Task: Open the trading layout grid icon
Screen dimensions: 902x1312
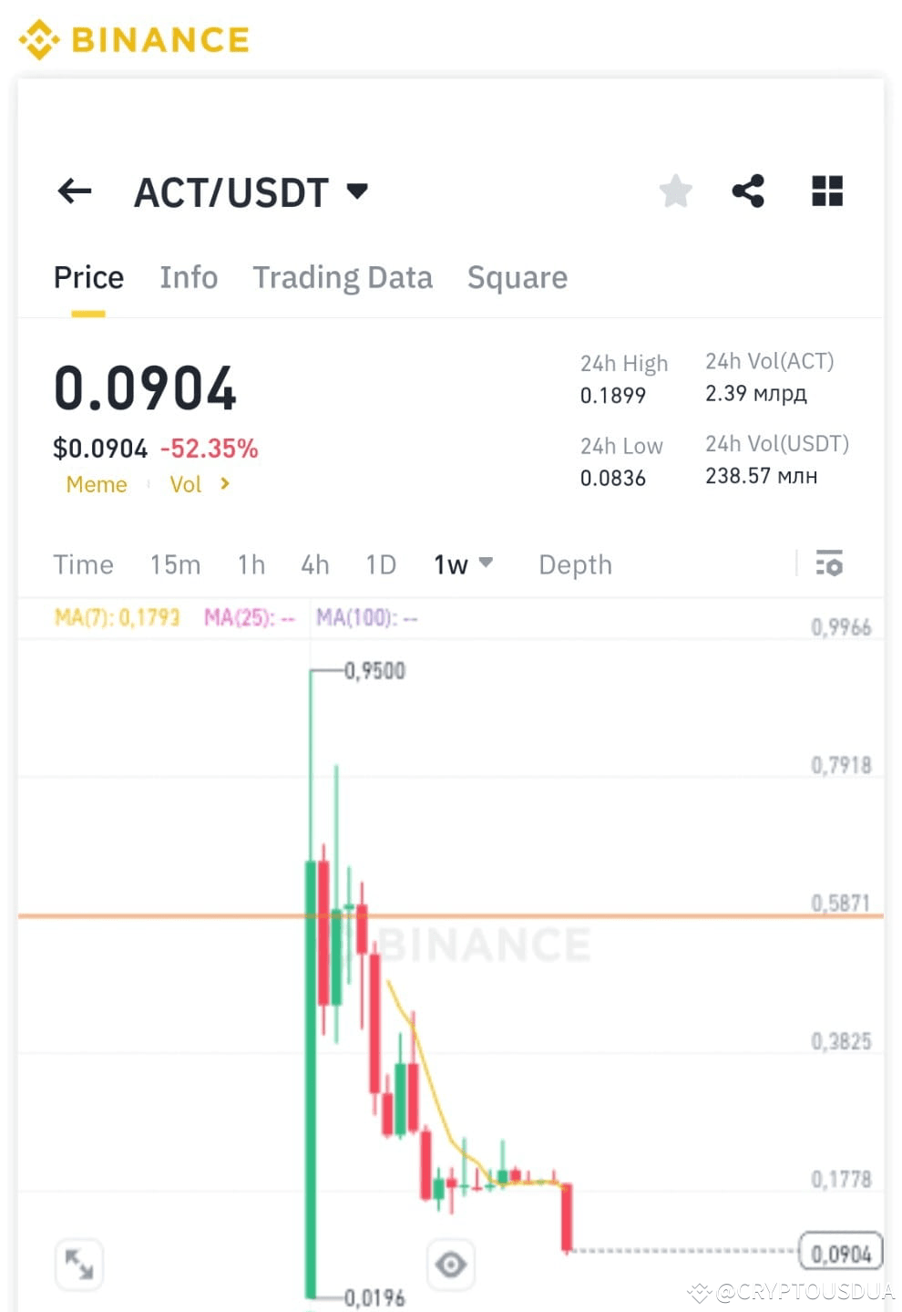Action: point(826,191)
